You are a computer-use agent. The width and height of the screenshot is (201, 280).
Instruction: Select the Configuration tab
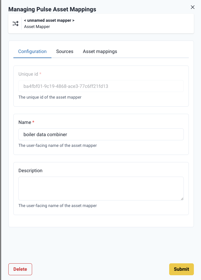(x=32, y=51)
